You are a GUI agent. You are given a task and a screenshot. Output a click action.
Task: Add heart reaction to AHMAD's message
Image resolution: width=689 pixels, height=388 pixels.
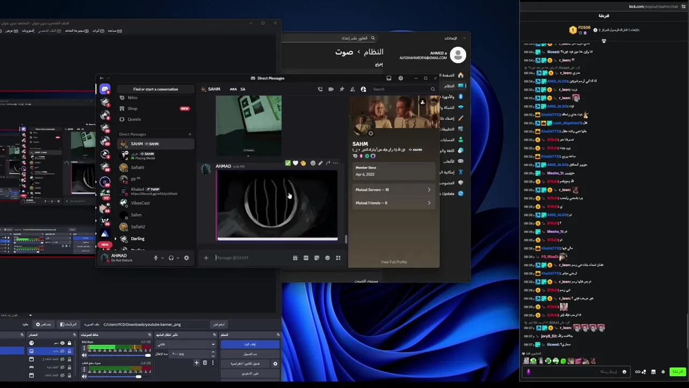point(296,163)
